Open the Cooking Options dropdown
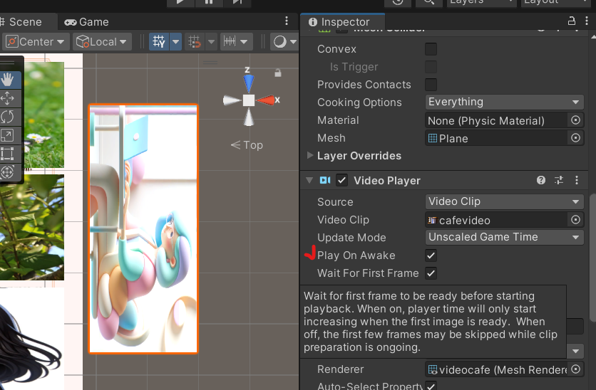This screenshot has height=390, width=596. 505,102
